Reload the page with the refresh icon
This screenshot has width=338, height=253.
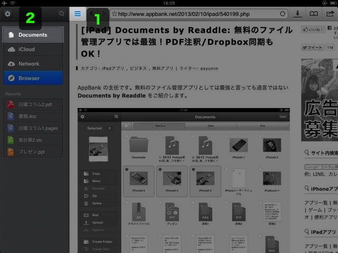click(x=283, y=14)
